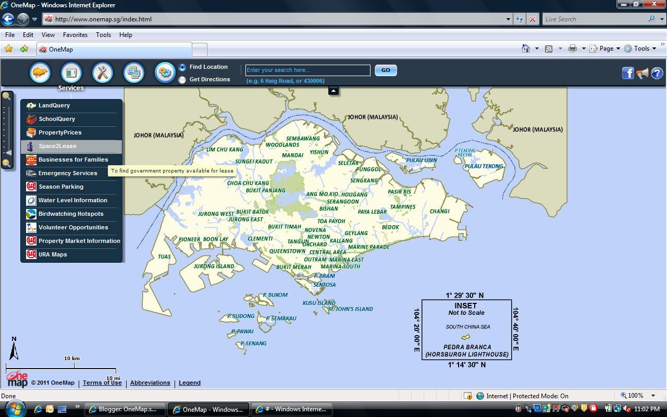Viewport: 667px width, 417px height.
Task: Switch to Blogger: OneMap taskbar window
Action: click(x=125, y=409)
